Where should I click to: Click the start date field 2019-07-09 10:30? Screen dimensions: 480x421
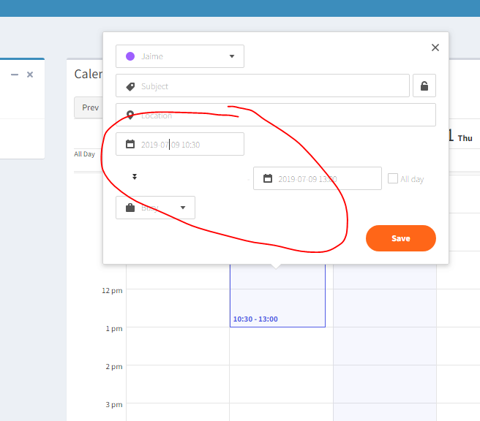tap(180, 144)
